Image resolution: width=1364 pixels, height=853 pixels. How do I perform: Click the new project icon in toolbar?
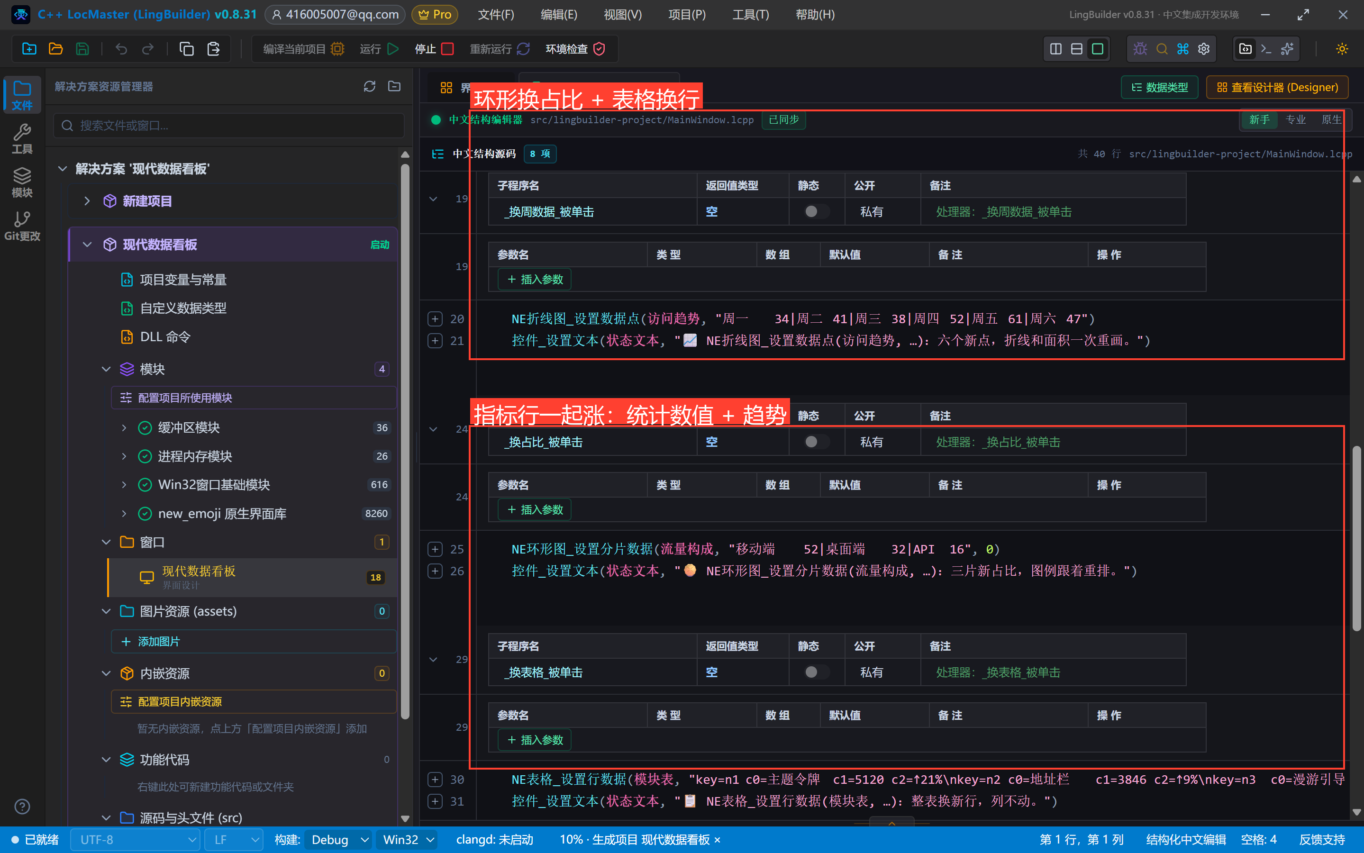pyautogui.click(x=29, y=49)
